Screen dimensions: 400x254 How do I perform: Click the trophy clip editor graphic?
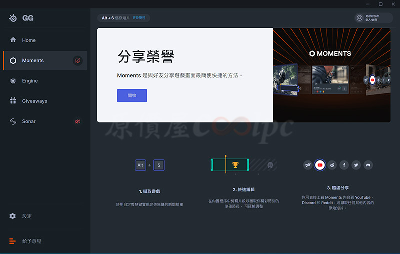[230, 165]
